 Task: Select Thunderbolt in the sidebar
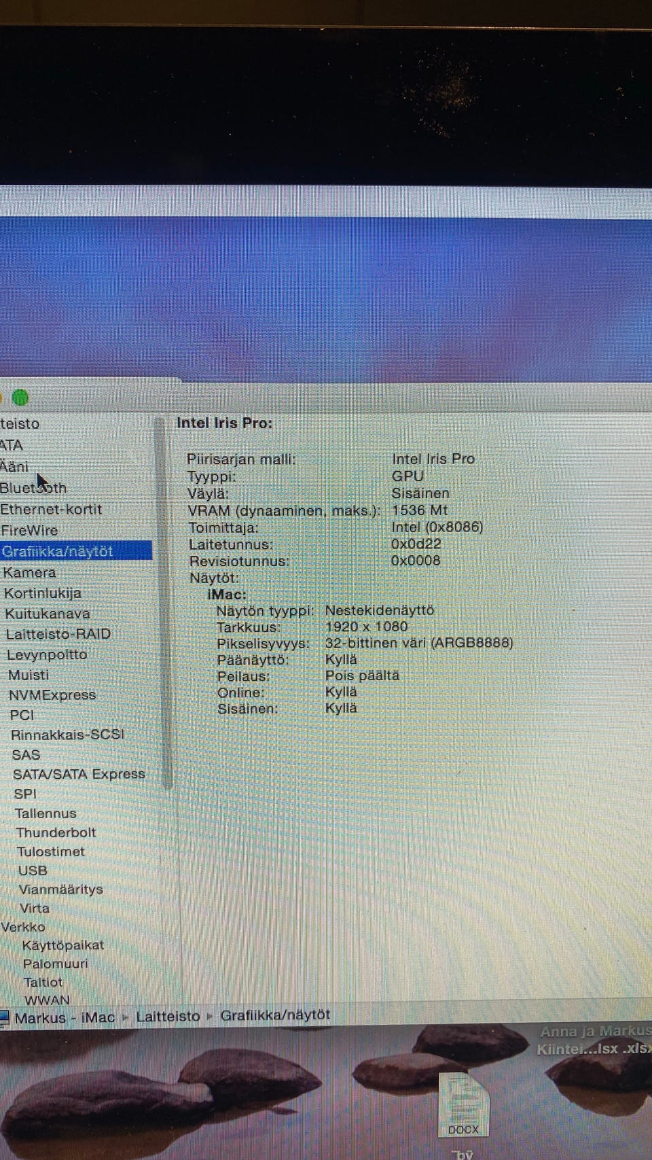point(56,832)
